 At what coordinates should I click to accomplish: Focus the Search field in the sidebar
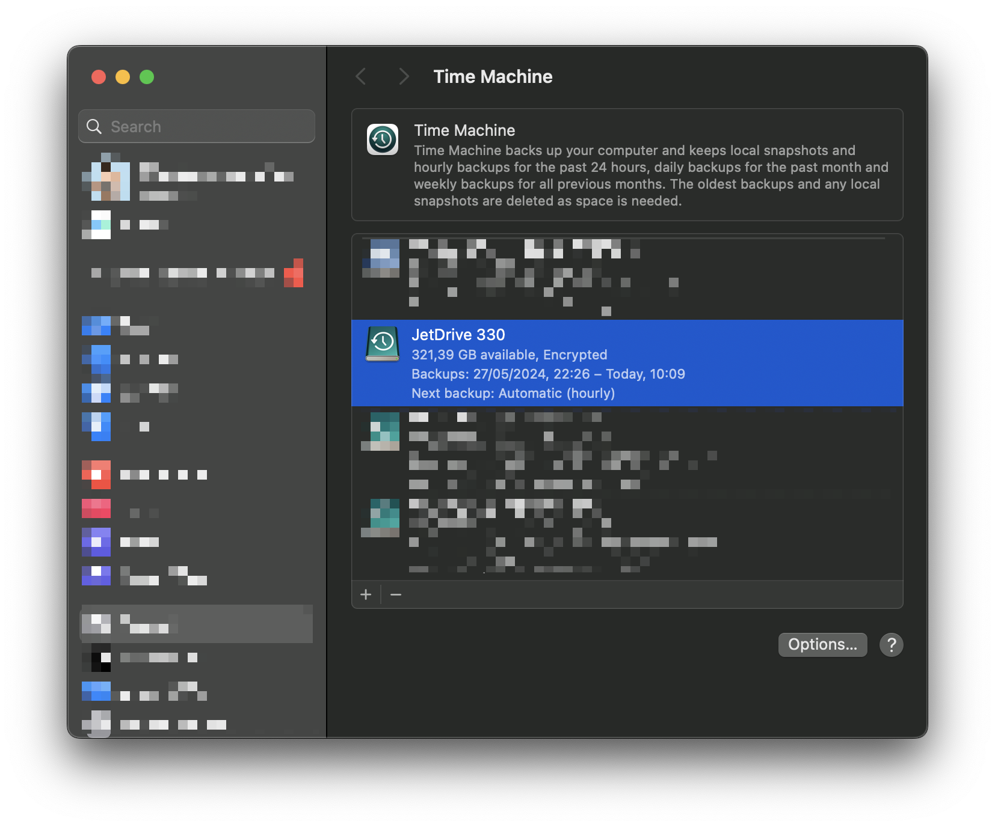(x=205, y=126)
